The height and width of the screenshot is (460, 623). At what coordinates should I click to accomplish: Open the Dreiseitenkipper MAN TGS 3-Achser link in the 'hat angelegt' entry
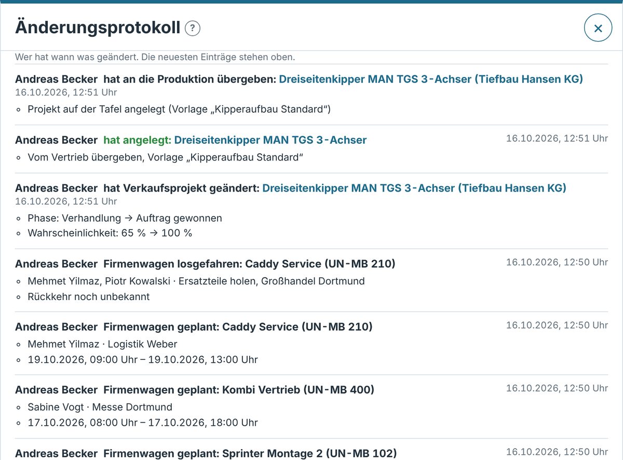click(x=270, y=140)
